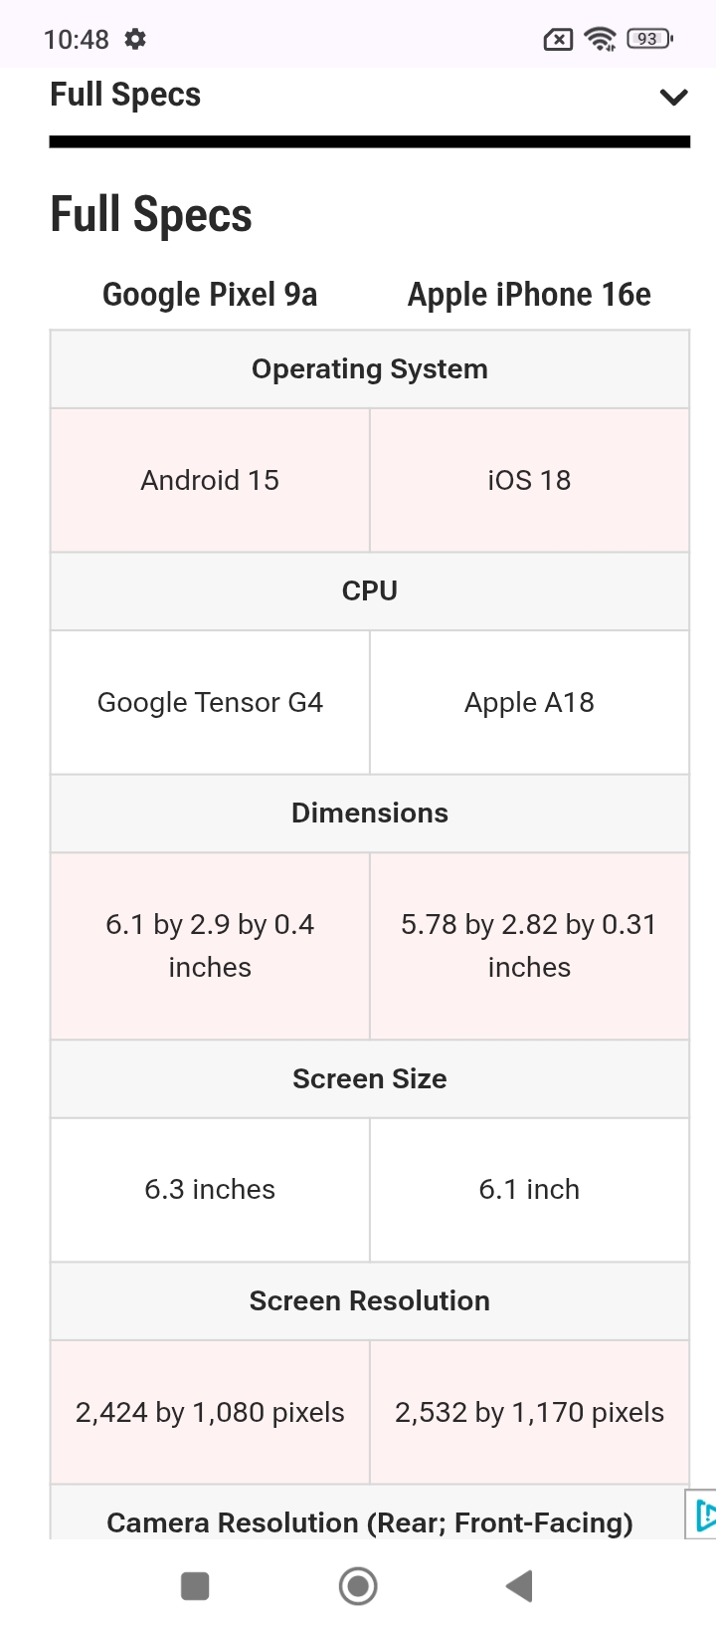Tap the iOS 18 cell
Screen dimensions: 716x1633
click(529, 480)
